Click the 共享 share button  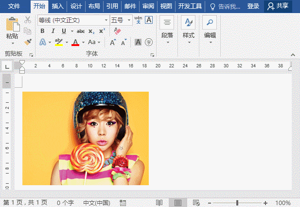coord(278,6)
